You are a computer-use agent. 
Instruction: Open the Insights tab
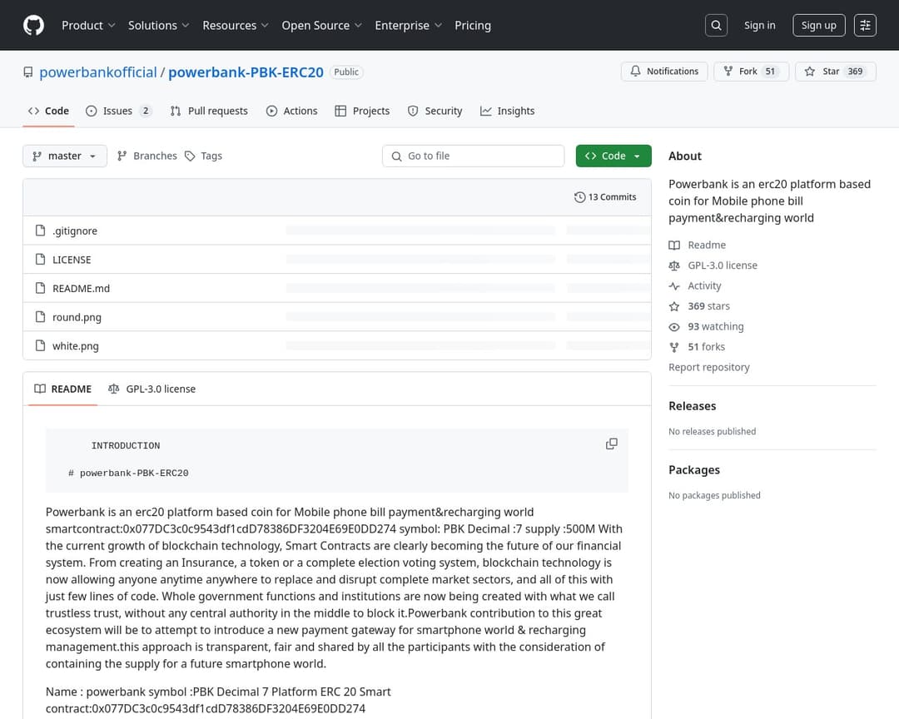tap(508, 111)
